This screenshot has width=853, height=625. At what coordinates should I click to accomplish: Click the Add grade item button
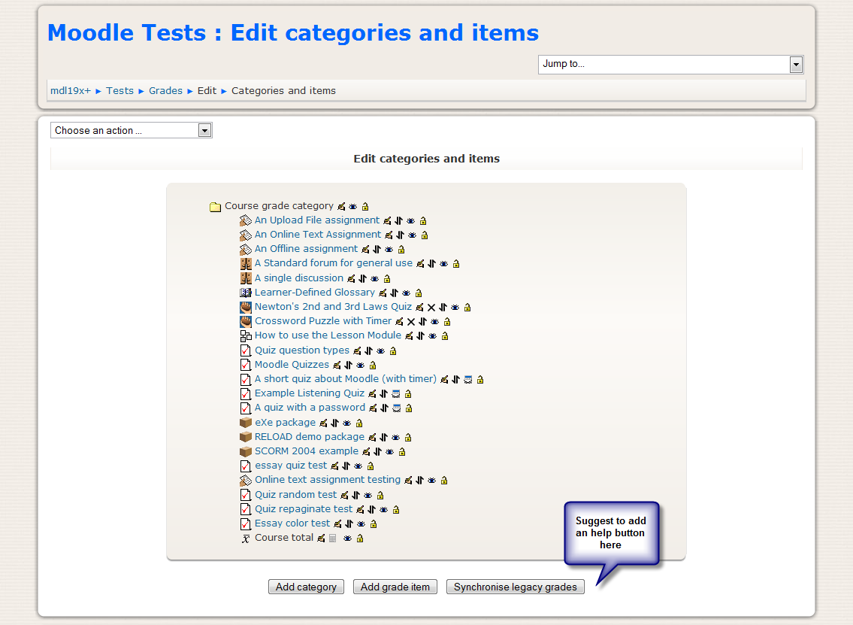click(395, 587)
